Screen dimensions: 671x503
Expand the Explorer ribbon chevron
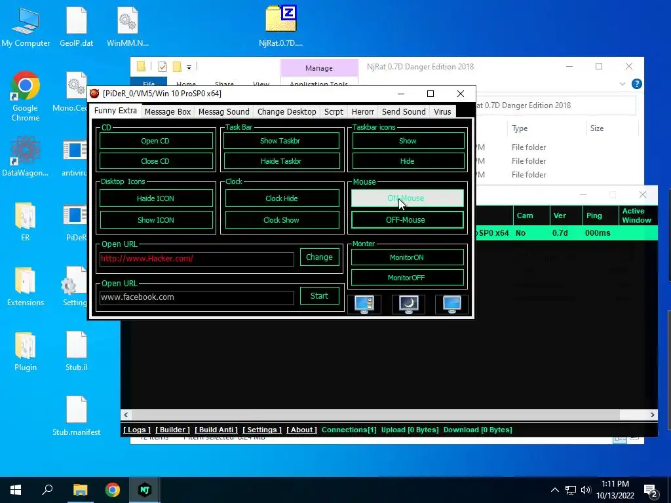click(623, 84)
